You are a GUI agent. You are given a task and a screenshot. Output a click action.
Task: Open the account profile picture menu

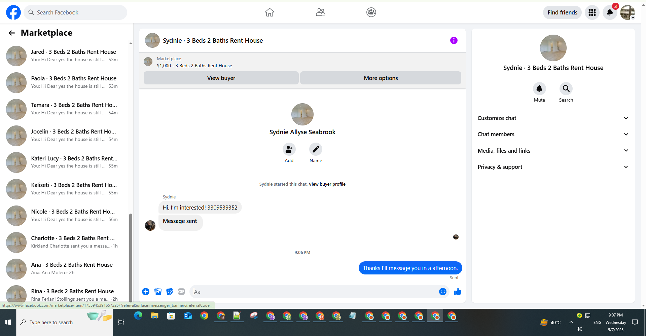pyautogui.click(x=627, y=12)
